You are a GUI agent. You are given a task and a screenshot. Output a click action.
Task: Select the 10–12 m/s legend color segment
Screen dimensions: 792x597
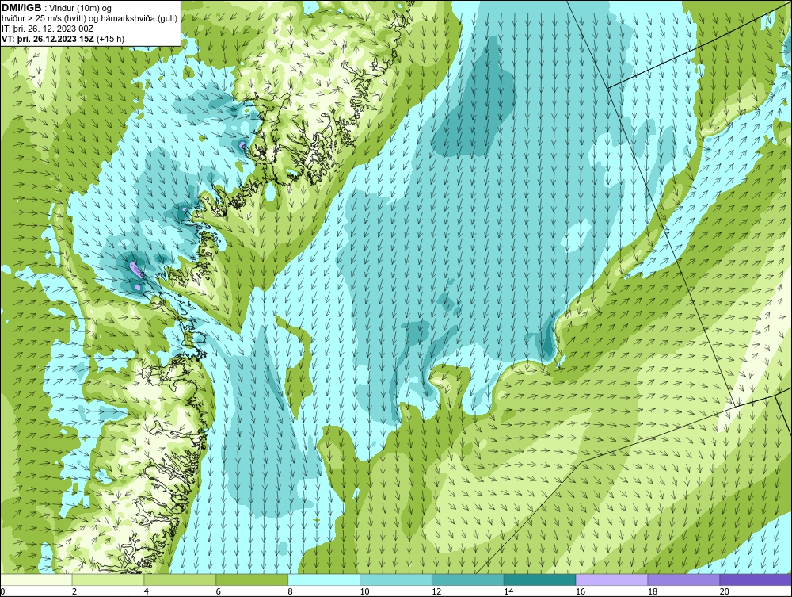pos(396,580)
